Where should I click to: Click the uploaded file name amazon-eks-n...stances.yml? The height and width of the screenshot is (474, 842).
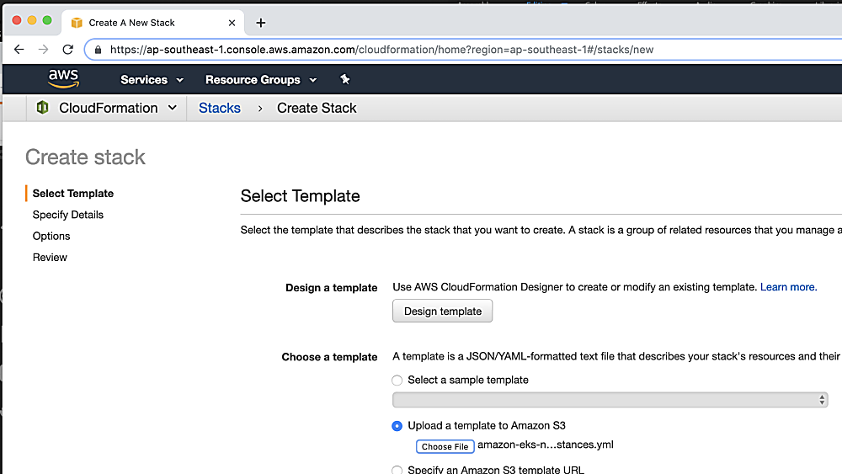[545, 445]
